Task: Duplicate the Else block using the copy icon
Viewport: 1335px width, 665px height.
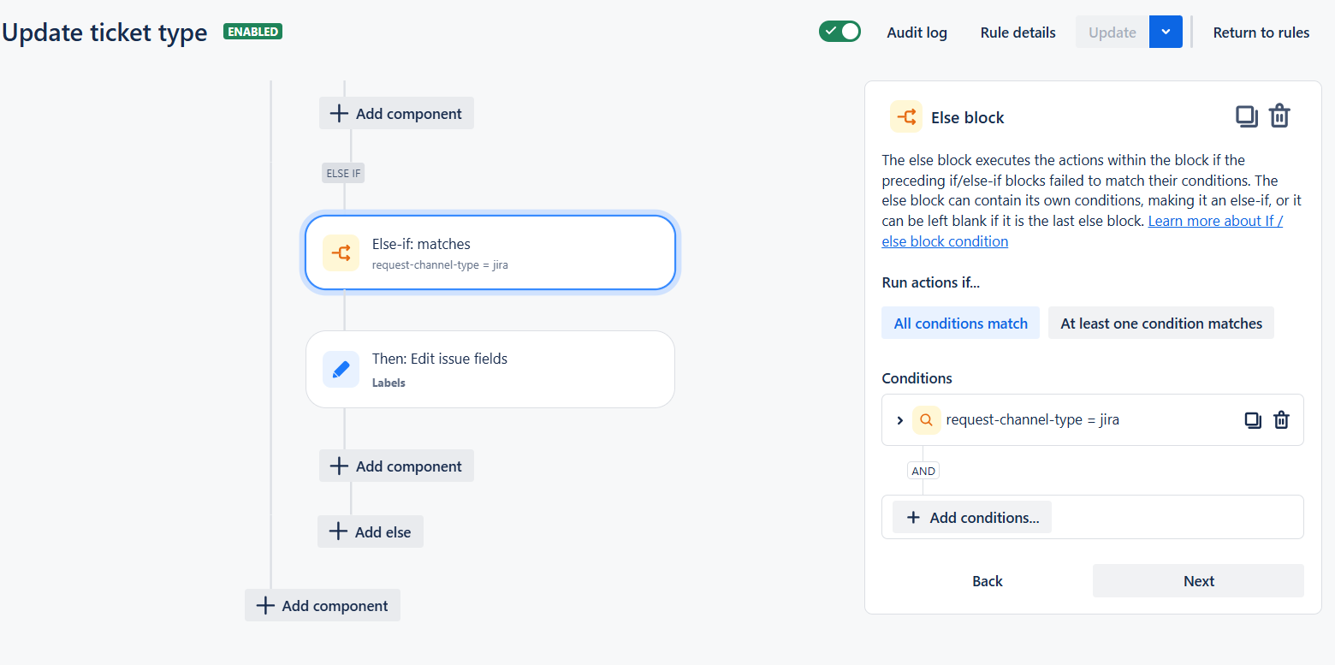Action: pos(1247,116)
